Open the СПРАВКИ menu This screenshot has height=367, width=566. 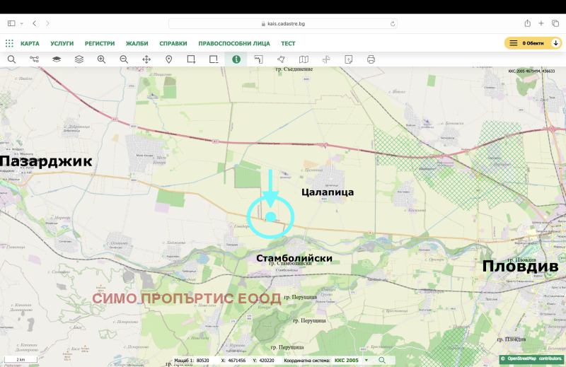(173, 43)
